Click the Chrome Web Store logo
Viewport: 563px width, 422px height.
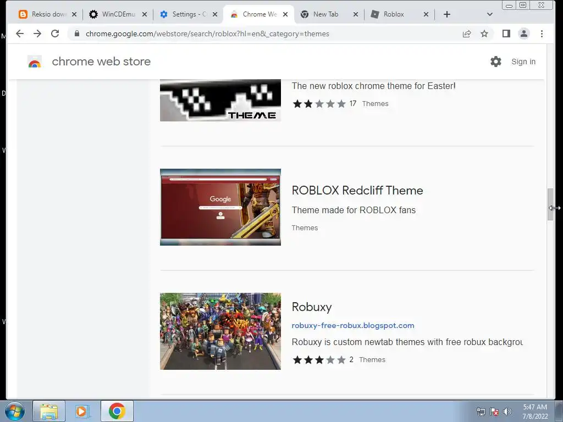[35, 62]
